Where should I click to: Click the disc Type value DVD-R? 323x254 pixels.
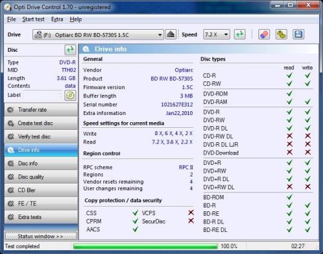[x=67, y=63]
